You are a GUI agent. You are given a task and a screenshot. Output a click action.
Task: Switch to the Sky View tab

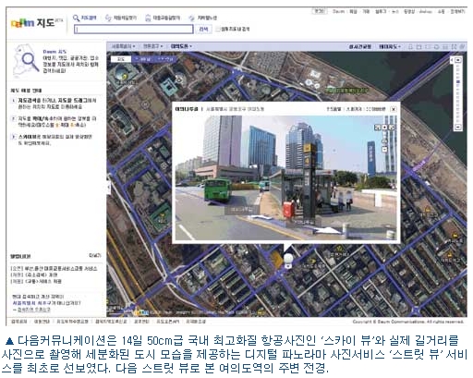pos(143,58)
